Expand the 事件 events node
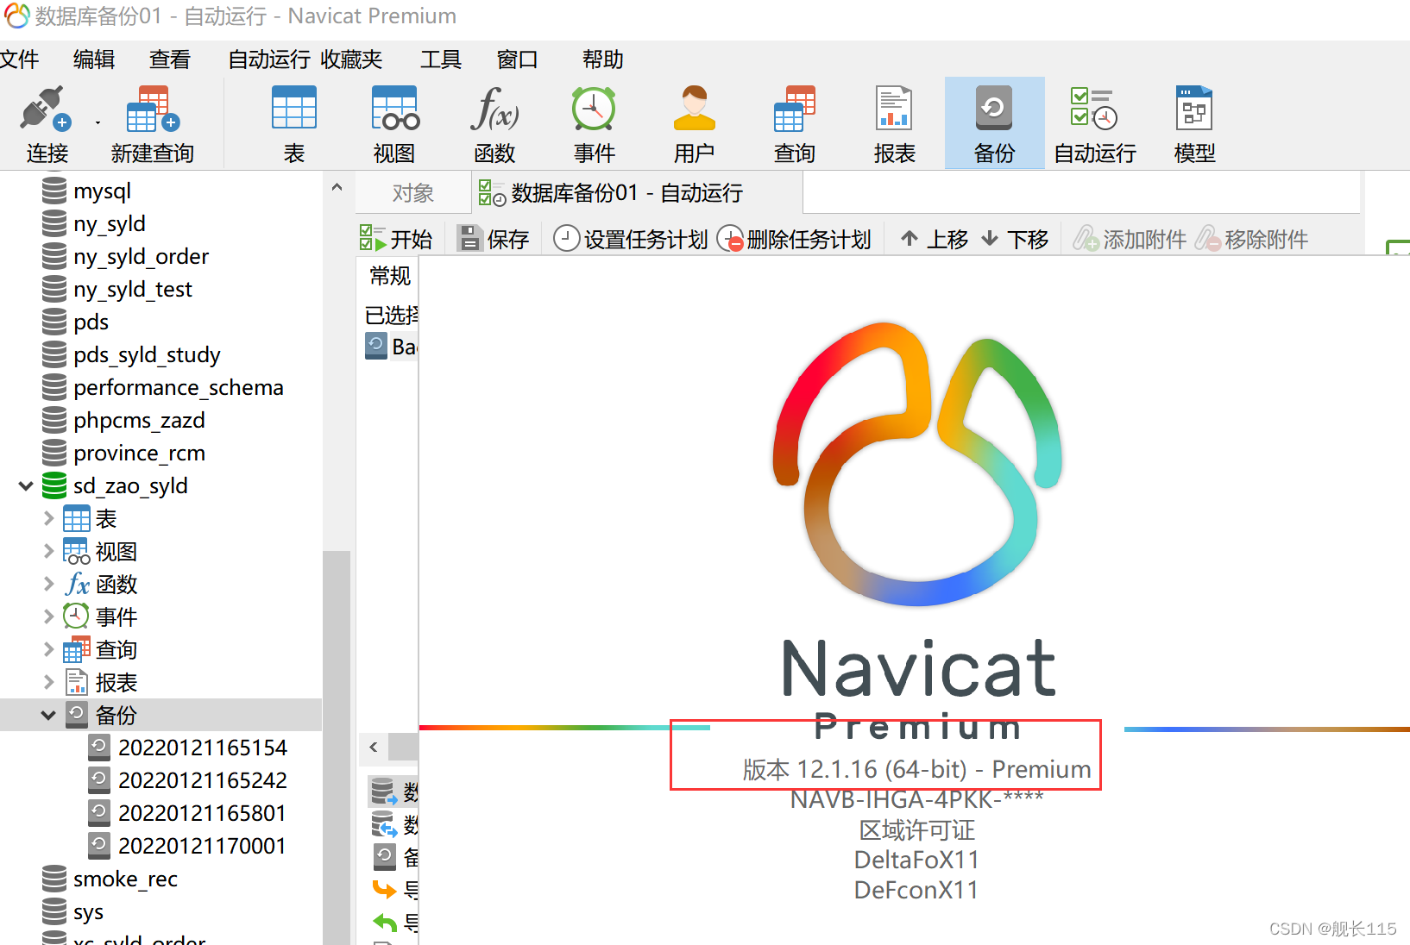 (48, 616)
